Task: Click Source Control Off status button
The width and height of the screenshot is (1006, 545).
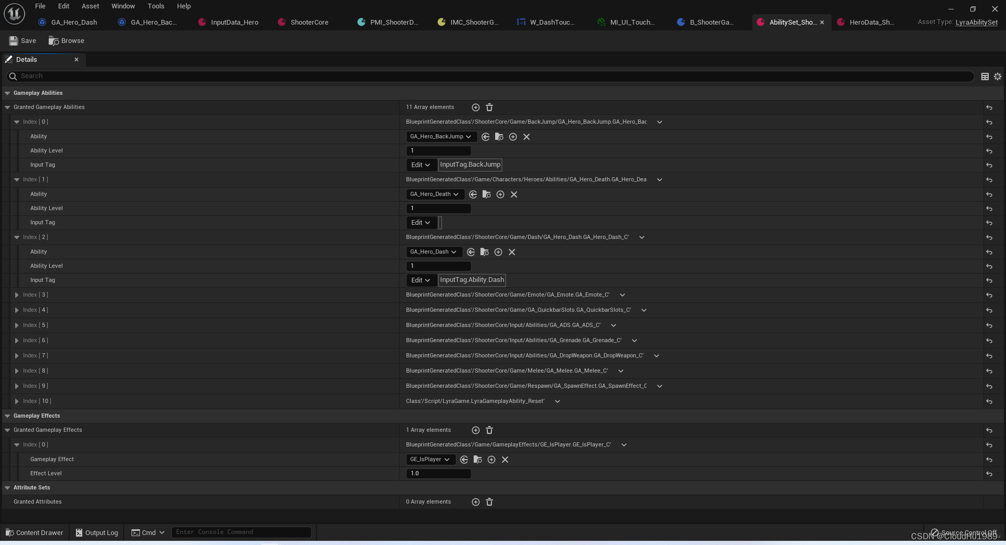Action: [x=964, y=532]
